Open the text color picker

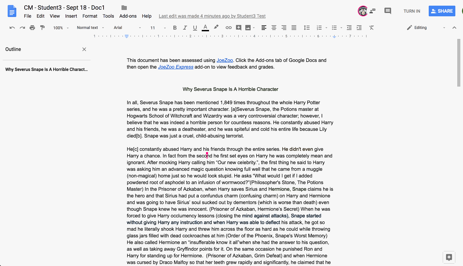click(x=205, y=28)
